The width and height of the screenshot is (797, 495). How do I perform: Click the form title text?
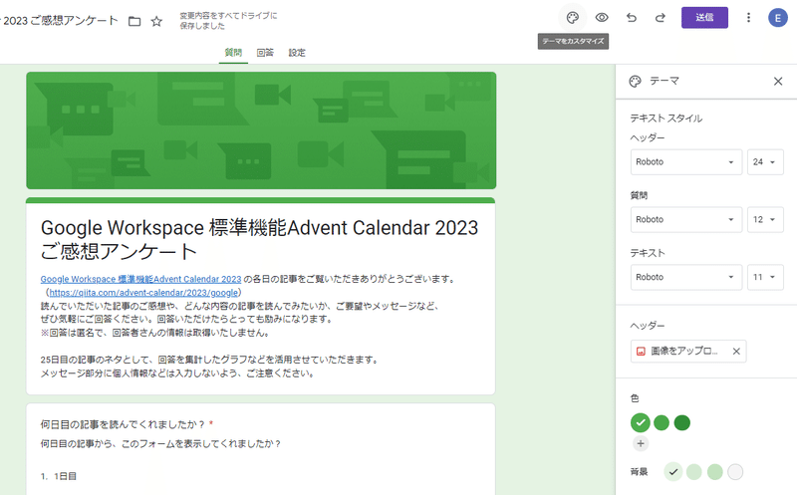pos(259,239)
